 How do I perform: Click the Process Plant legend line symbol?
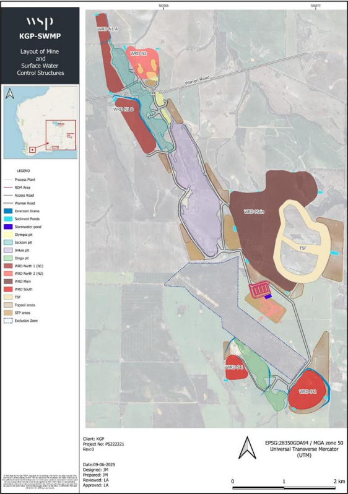pos(8,180)
